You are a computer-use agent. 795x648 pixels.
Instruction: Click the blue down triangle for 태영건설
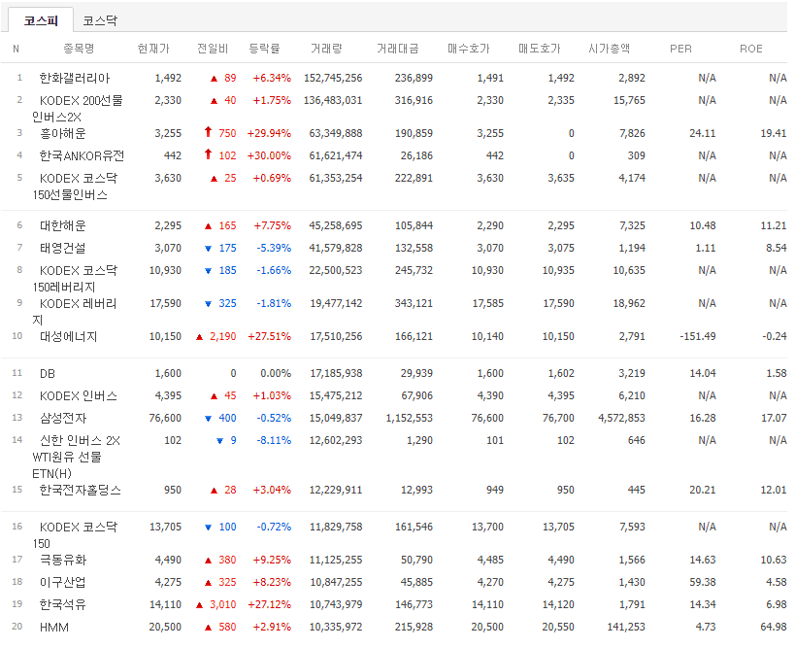tap(208, 249)
